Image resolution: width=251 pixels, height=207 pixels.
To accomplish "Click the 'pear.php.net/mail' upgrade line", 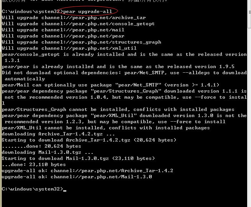I will coord(63,30).
